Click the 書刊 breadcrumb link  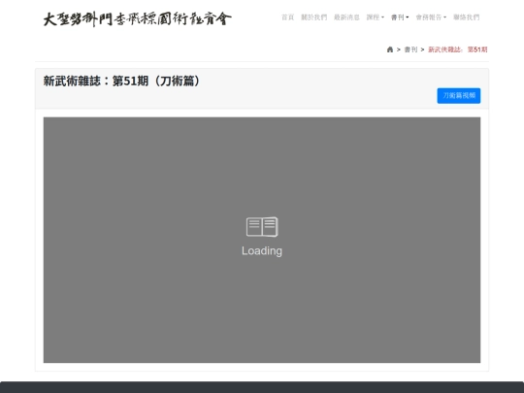click(x=410, y=49)
